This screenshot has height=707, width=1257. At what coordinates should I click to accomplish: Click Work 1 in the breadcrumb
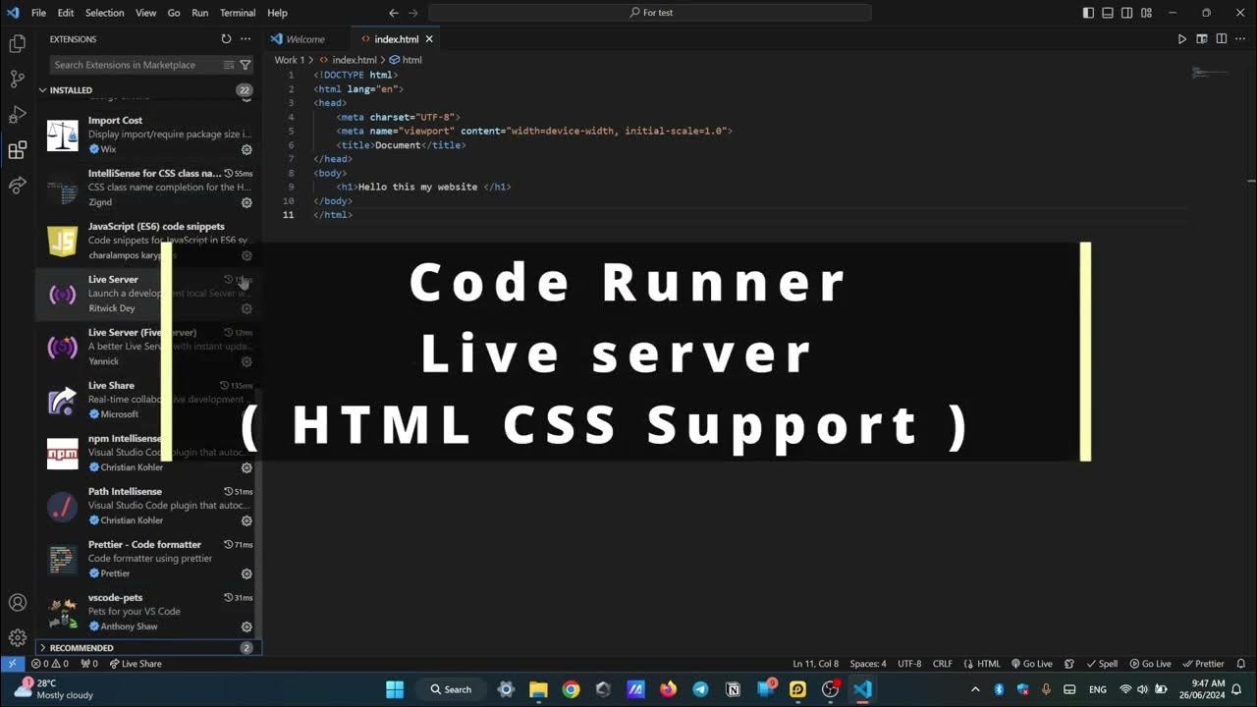(x=290, y=60)
